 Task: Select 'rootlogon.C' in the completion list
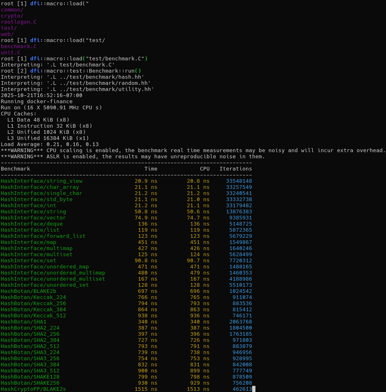[19, 22]
